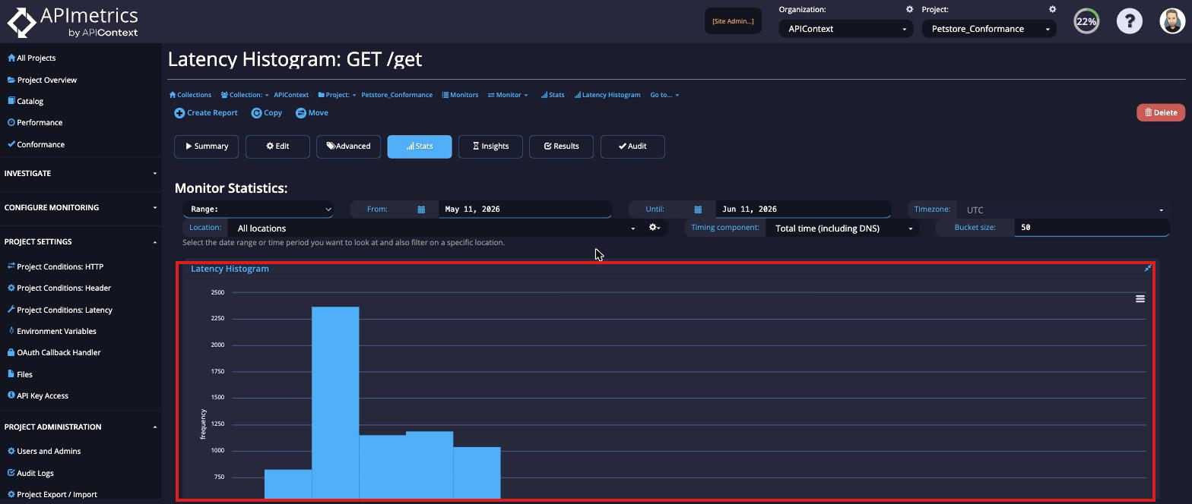Click the tallest histogram bar
The width and height of the screenshot is (1192, 504).
(335, 402)
